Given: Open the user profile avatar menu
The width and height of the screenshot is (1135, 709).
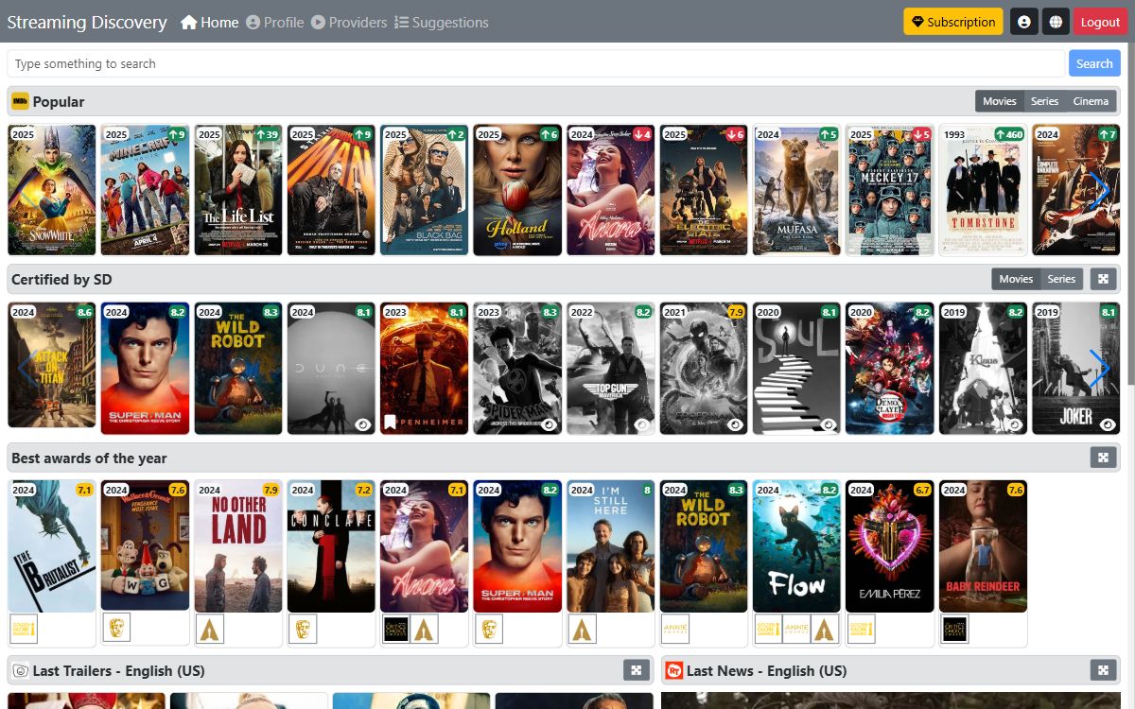Looking at the screenshot, I should (1024, 21).
